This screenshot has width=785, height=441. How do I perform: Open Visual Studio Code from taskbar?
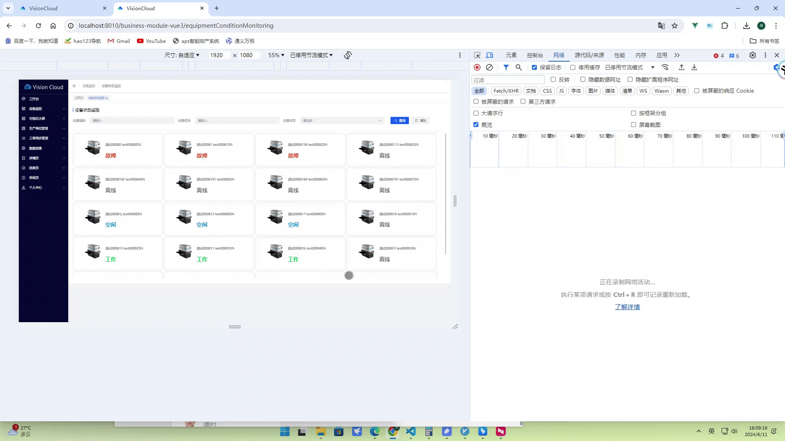click(x=411, y=432)
